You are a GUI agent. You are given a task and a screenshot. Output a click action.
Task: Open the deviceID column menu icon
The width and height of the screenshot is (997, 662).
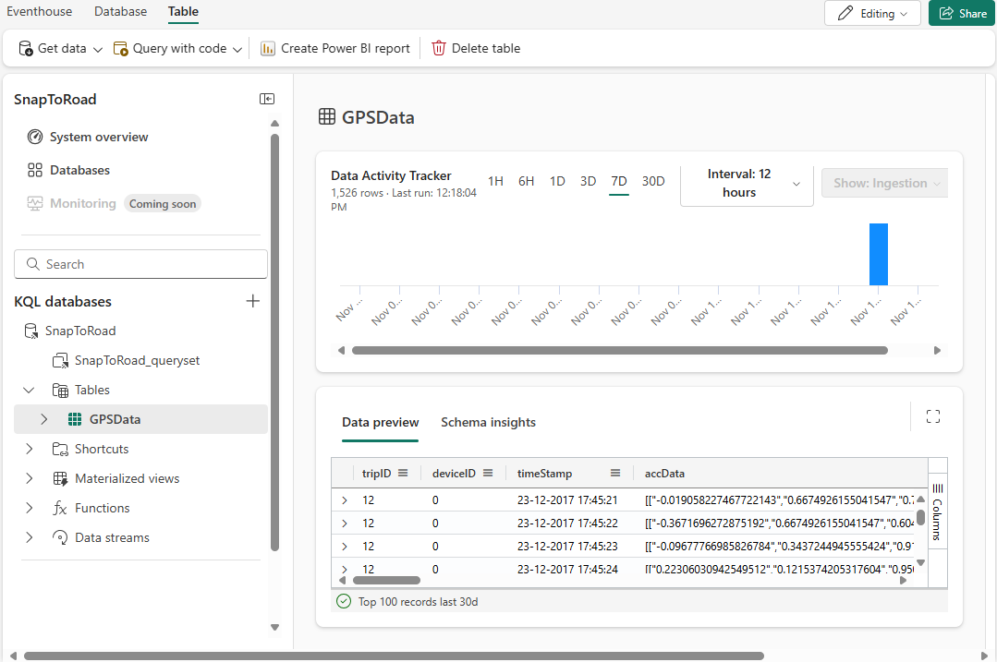tap(488, 473)
